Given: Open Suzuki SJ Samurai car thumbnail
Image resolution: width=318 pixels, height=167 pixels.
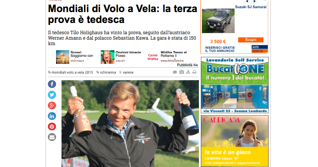Looking at the screenshot, I should point(218,21).
